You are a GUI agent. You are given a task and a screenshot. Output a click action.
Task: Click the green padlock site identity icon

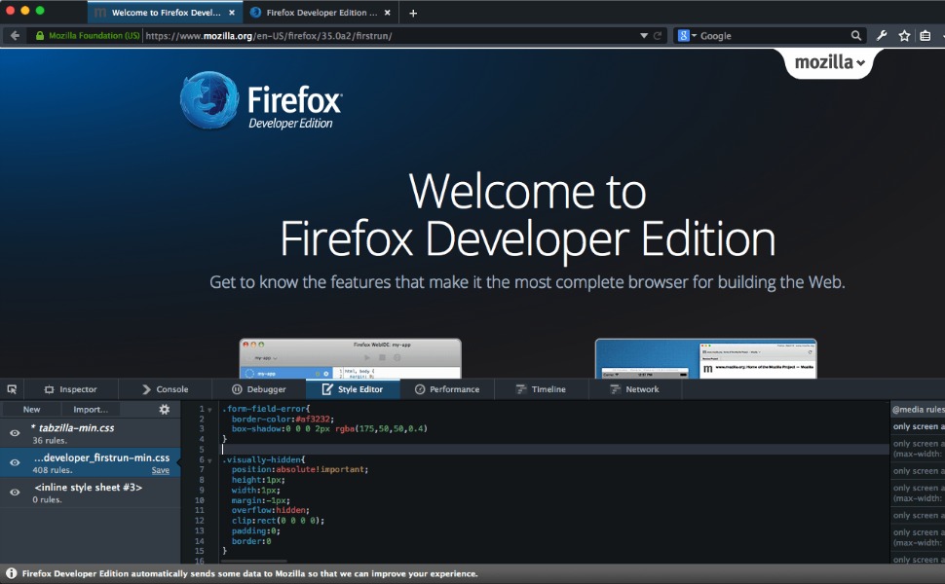pyautogui.click(x=40, y=35)
